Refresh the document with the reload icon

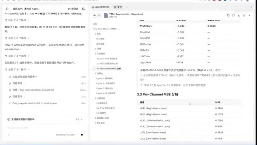(x=233, y=15)
